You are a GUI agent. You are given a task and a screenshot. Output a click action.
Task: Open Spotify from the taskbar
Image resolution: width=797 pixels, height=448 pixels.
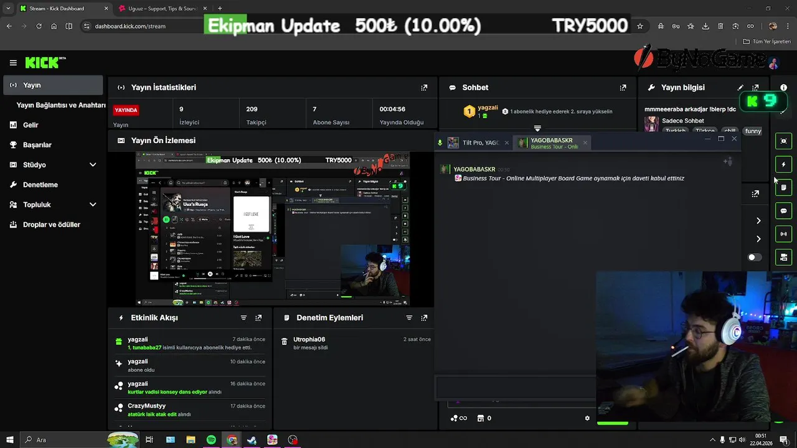pyautogui.click(x=211, y=440)
